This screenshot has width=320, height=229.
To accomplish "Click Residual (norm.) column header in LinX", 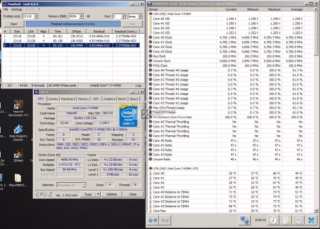I will click(126, 31).
